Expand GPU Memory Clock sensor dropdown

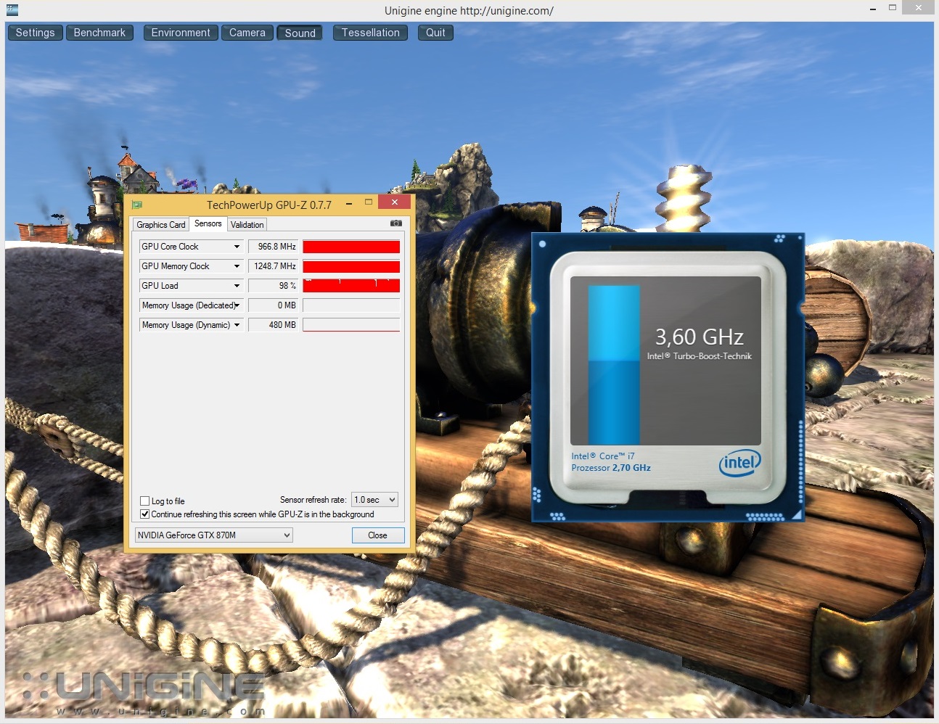237,266
